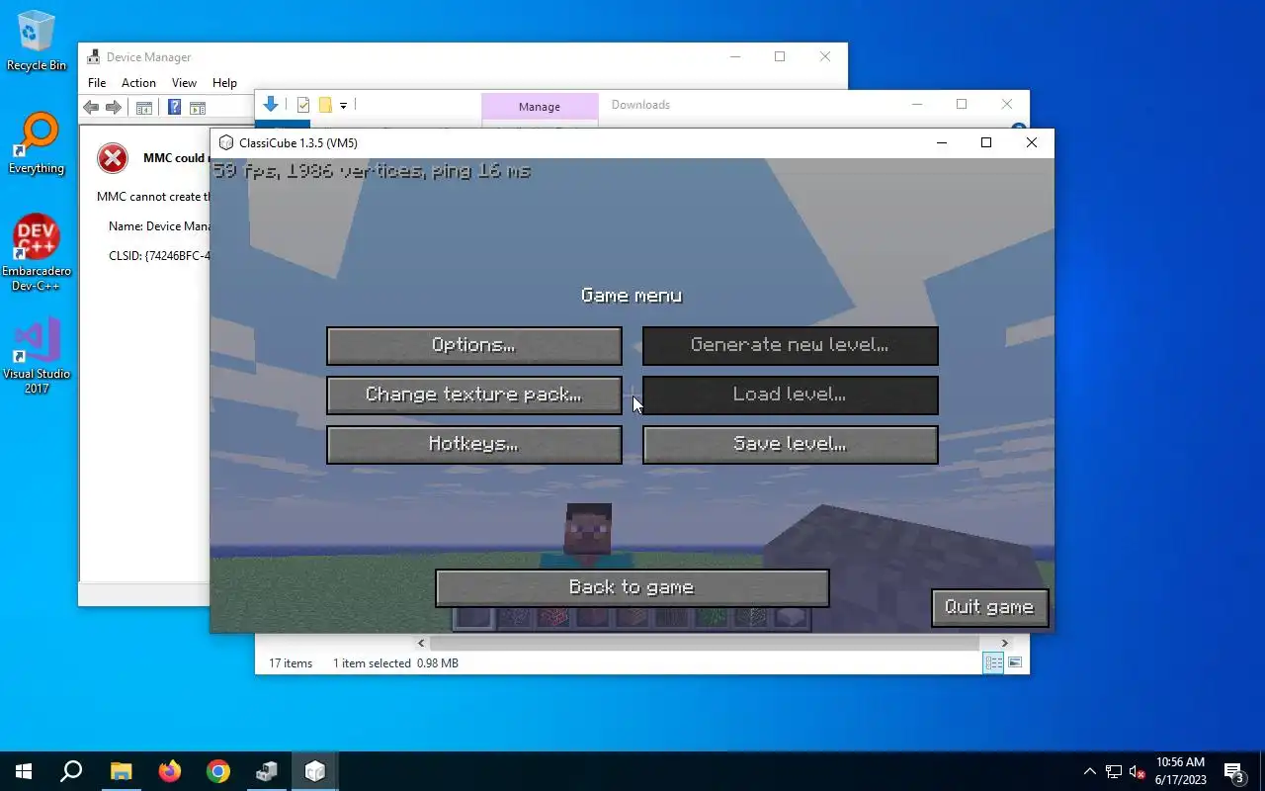Switch Explorer to Details view

tap(993, 663)
